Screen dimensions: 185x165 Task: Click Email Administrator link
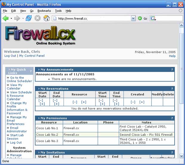point(17,130)
